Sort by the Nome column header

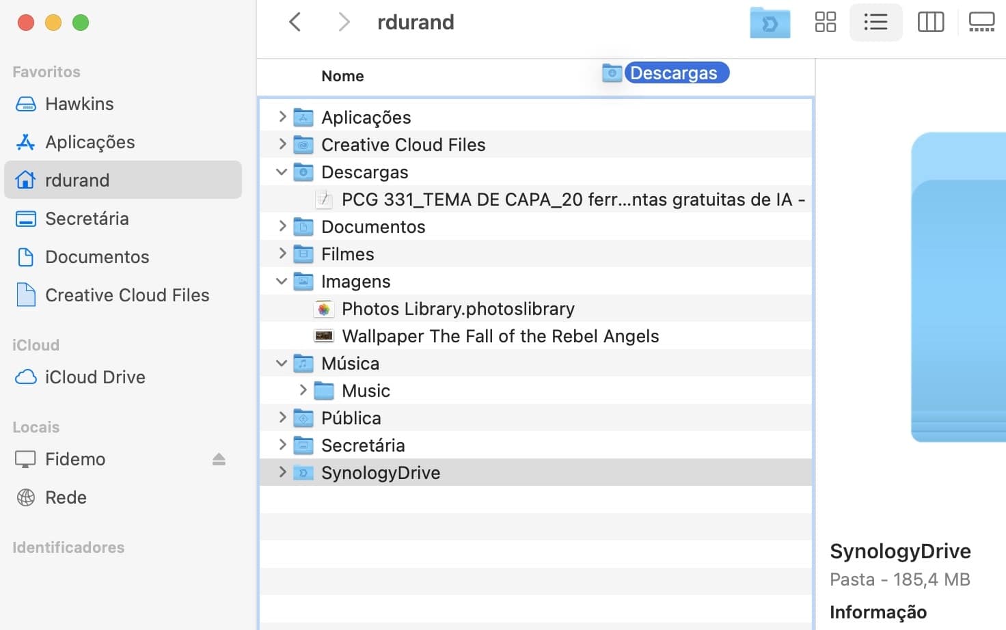[x=342, y=76]
